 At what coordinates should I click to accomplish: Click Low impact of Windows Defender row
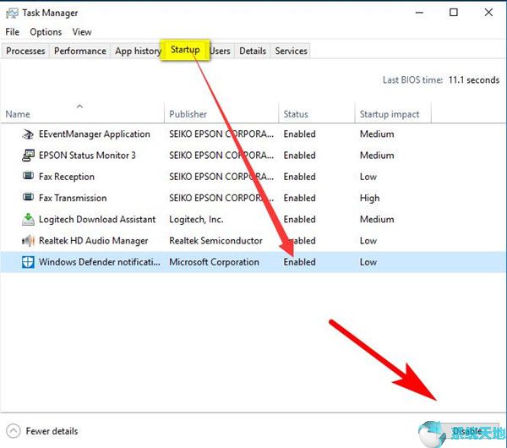pos(368,262)
